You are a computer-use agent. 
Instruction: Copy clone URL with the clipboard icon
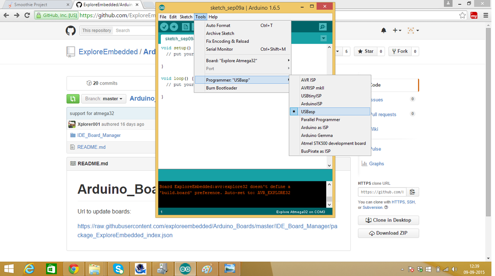[x=412, y=192]
